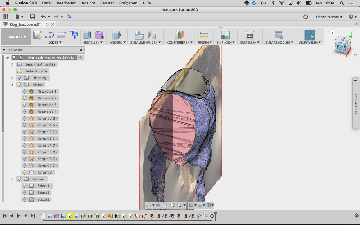The image size is (360, 225).
Task: Expand the Benannte Ansichten folder
Action: pyautogui.click(x=13, y=64)
